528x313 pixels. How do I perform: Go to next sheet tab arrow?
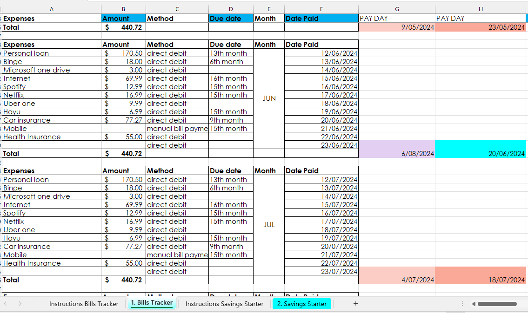tap(20, 304)
